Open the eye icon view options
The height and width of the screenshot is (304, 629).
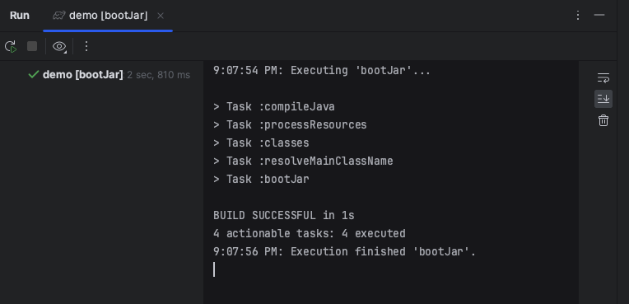pyautogui.click(x=59, y=47)
